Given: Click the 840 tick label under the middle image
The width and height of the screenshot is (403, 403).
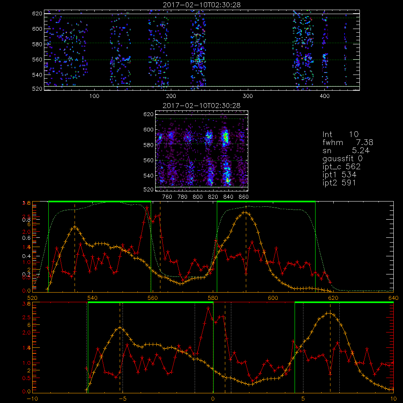Looking at the screenshot, I should click(x=228, y=197).
